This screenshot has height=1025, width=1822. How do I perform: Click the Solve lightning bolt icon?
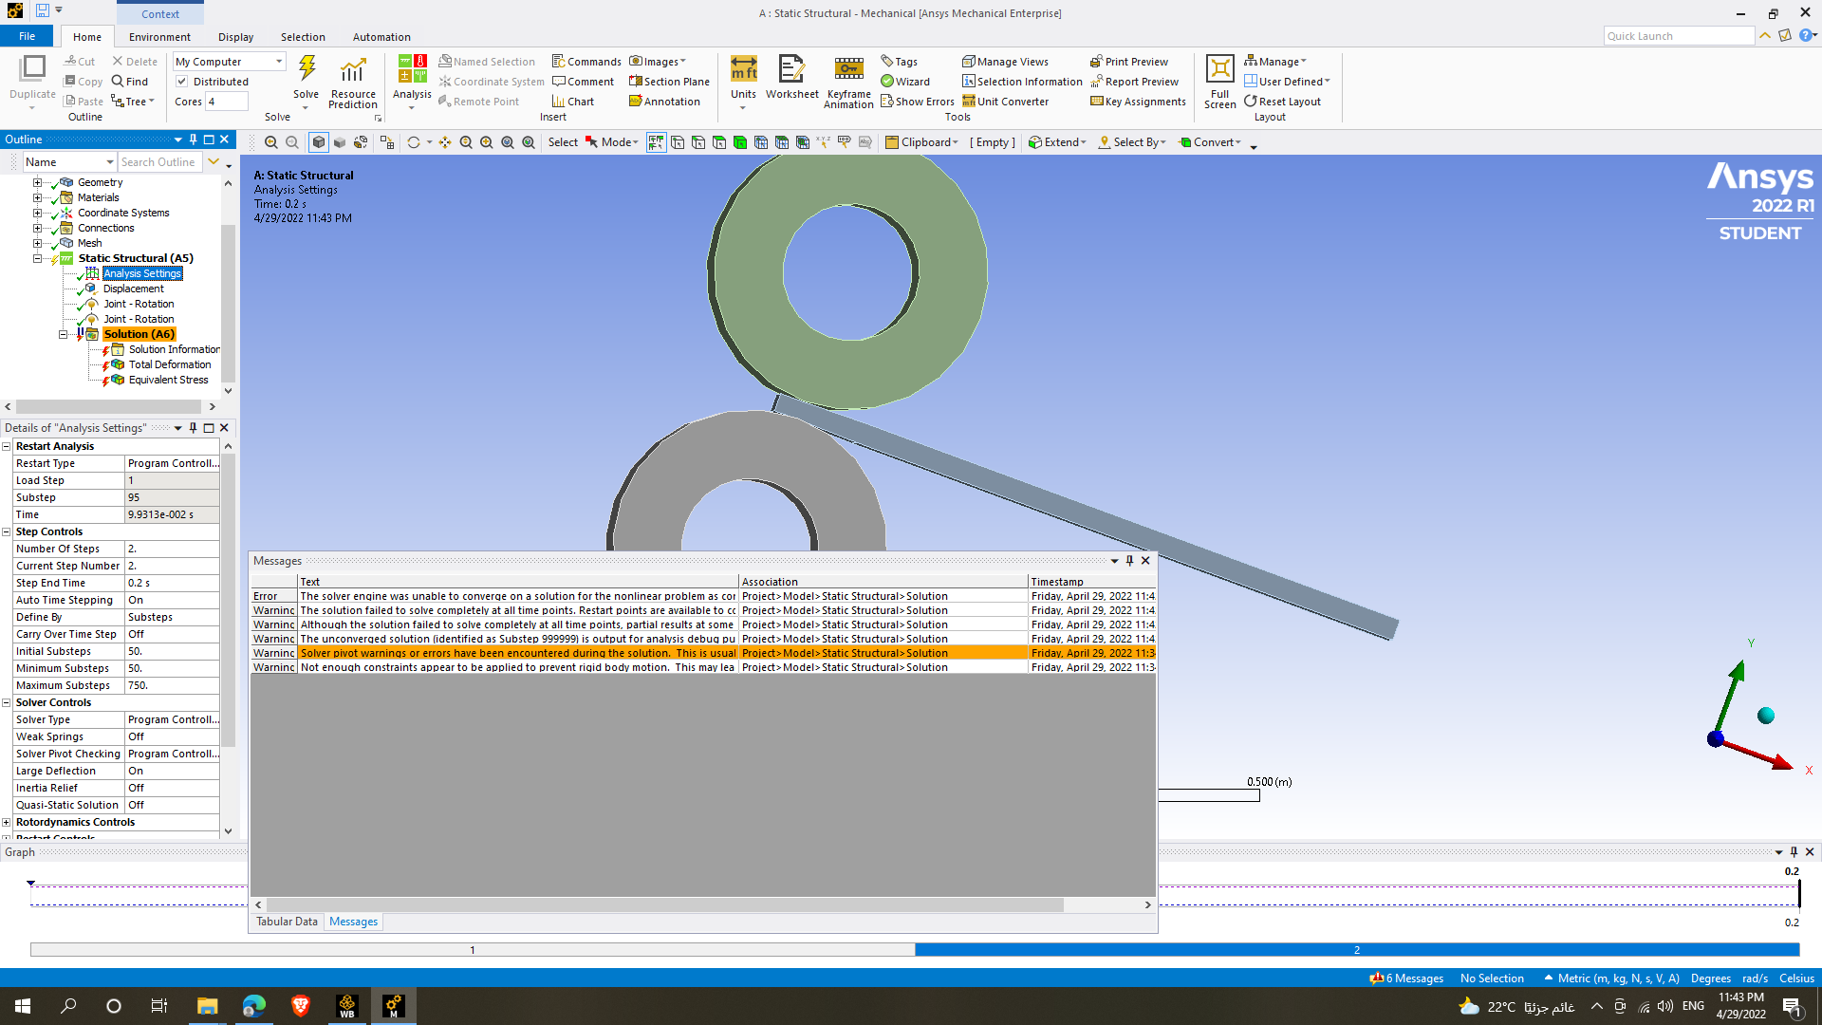[307, 68]
